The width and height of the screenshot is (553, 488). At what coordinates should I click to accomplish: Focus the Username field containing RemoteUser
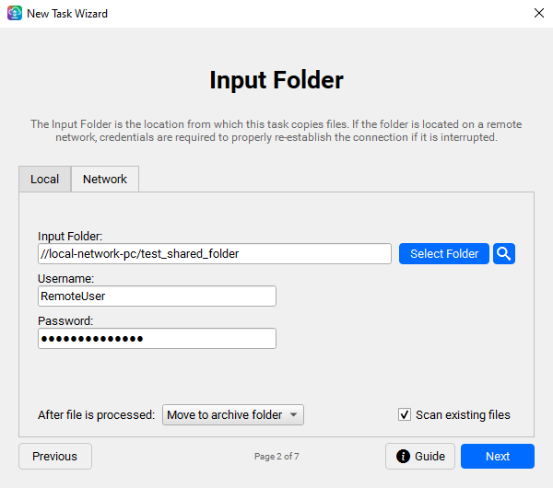point(157,296)
